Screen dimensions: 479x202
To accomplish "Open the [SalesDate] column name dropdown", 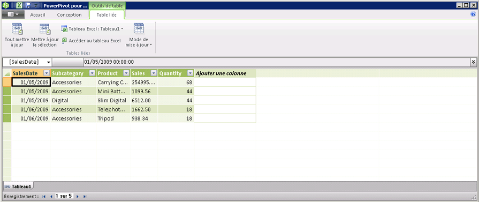I will point(49,62).
